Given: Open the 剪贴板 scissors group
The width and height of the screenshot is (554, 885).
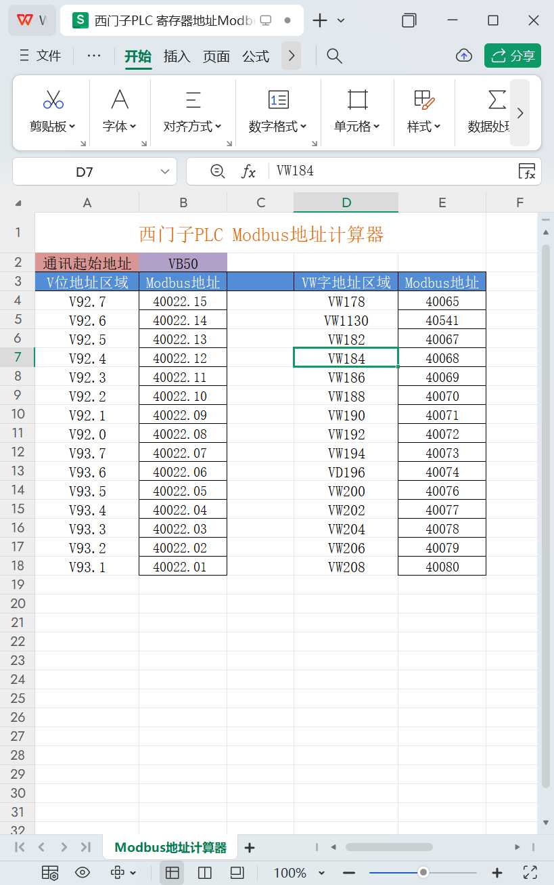Looking at the screenshot, I should click(x=53, y=100).
